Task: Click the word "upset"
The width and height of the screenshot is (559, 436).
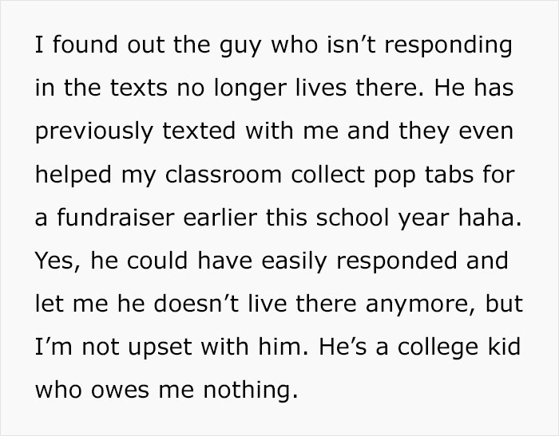Action: [160, 348]
